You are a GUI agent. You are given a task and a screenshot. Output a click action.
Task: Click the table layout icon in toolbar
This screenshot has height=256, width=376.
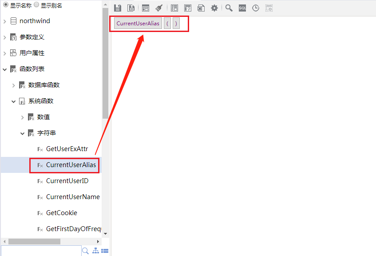coord(174,8)
